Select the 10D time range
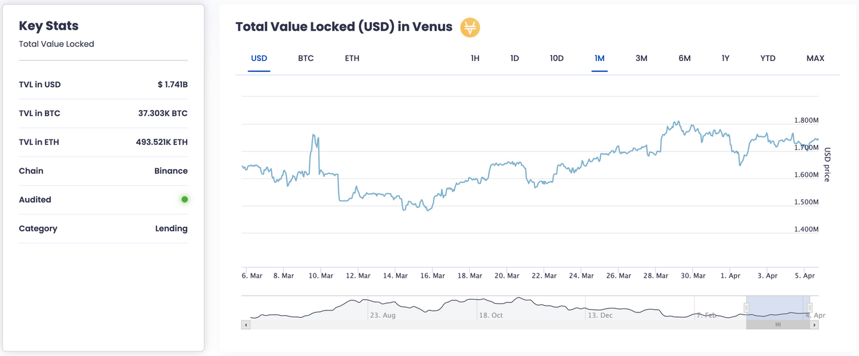Screen dimensions: 859x356 click(x=557, y=58)
